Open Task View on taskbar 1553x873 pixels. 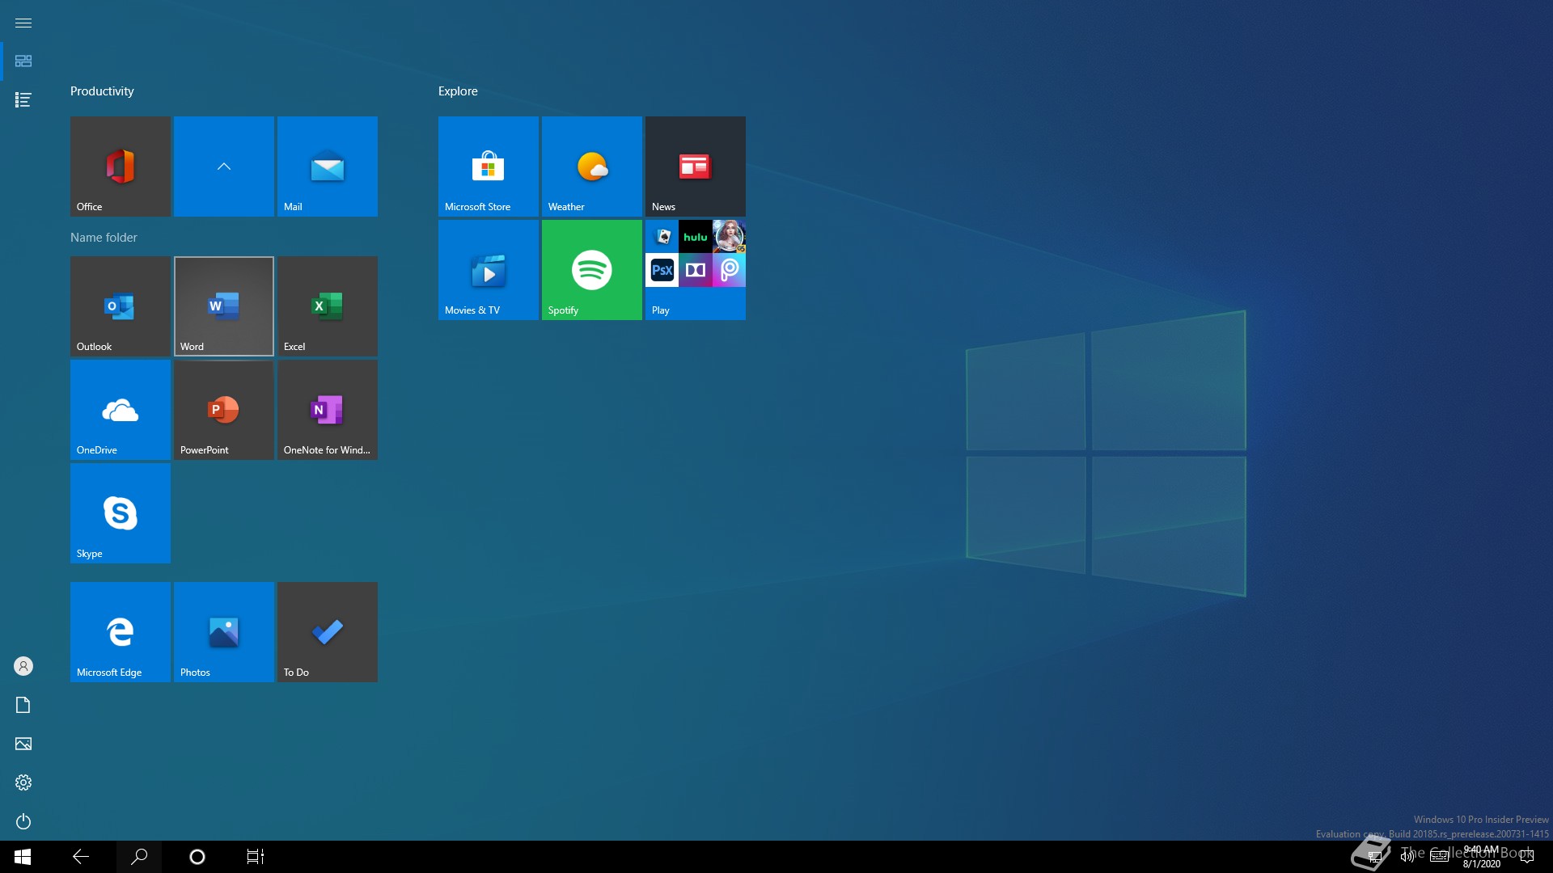point(256,857)
